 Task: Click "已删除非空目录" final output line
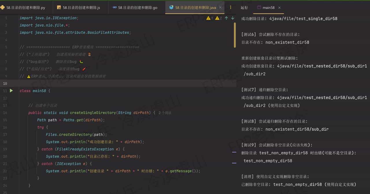(299, 184)
